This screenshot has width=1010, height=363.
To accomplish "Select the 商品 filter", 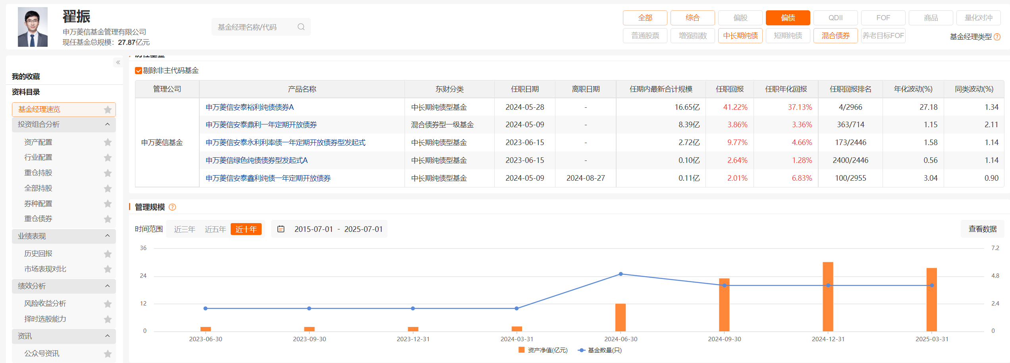I will pos(931,18).
